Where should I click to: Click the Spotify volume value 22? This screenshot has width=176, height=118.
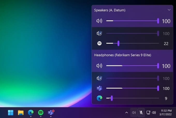[x=166, y=44]
